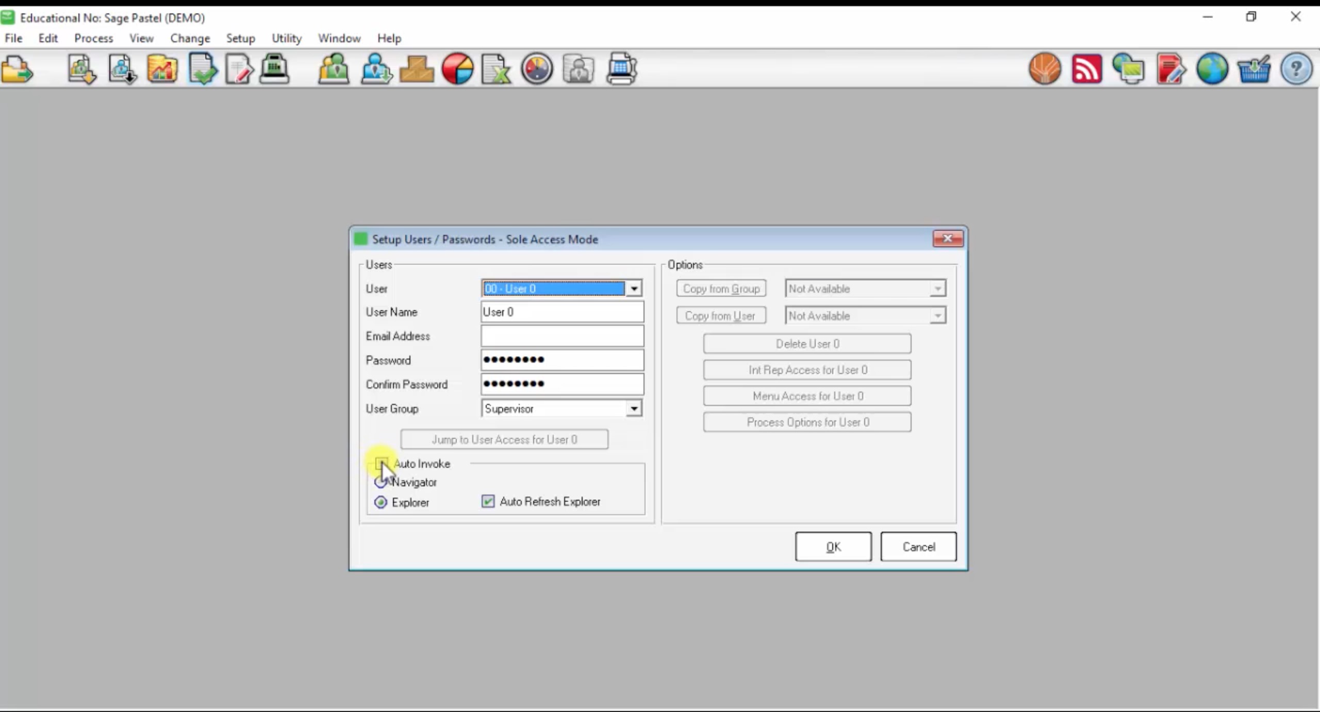Select the Navigator radio button

pos(380,482)
